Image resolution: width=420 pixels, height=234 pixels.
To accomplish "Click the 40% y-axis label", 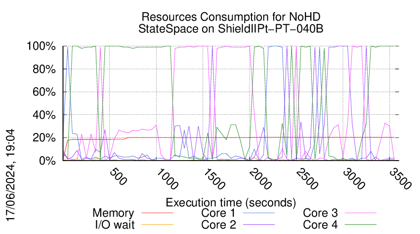I will 44,115.
